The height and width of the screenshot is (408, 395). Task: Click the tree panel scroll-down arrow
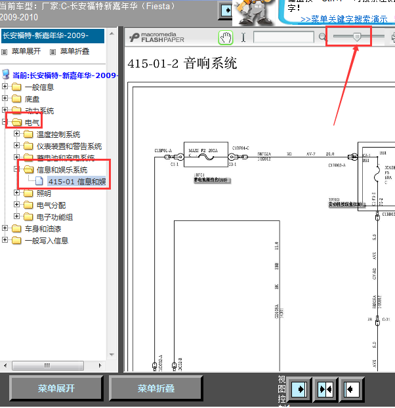(112, 355)
